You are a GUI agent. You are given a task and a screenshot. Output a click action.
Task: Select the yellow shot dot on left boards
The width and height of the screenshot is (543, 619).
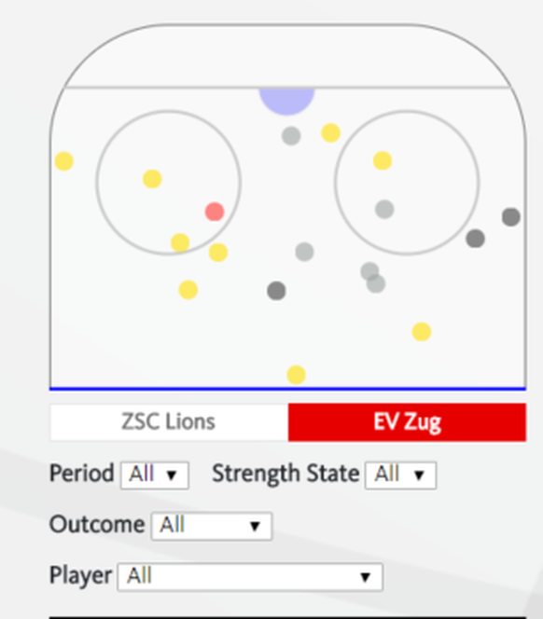[64, 161]
